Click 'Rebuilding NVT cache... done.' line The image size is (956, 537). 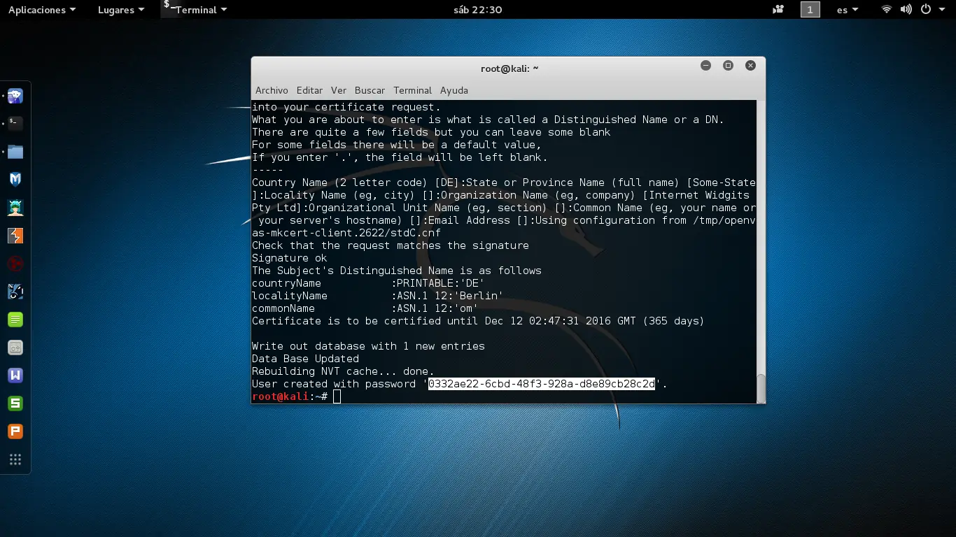[343, 371]
